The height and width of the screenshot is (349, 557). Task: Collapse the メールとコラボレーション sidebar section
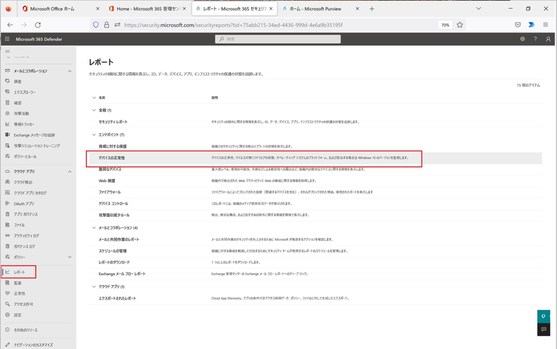(70, 71)
